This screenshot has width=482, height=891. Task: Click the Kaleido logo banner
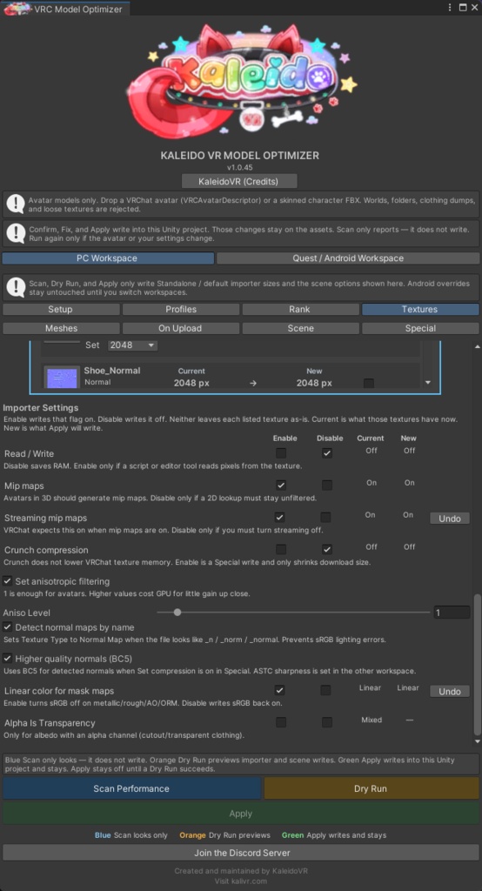coord(241,83)
